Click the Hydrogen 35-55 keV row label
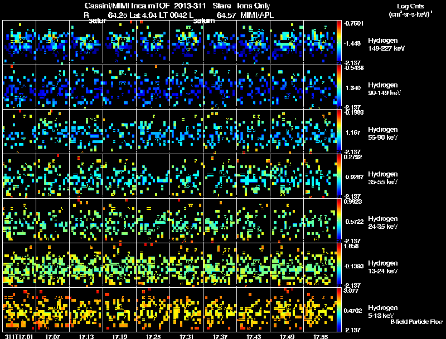This screenshot has height=339, width=446. coord(382,178)
